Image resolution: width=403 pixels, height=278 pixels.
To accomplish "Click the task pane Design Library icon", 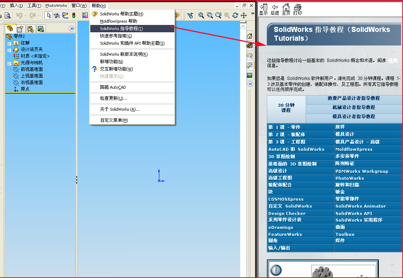I will coord(250,45).
